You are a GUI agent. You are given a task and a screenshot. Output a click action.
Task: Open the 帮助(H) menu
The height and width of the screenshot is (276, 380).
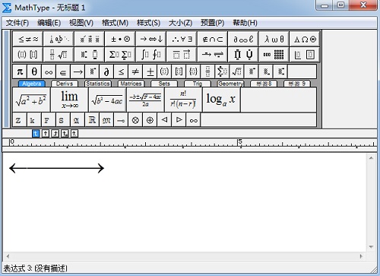point(245,23)
